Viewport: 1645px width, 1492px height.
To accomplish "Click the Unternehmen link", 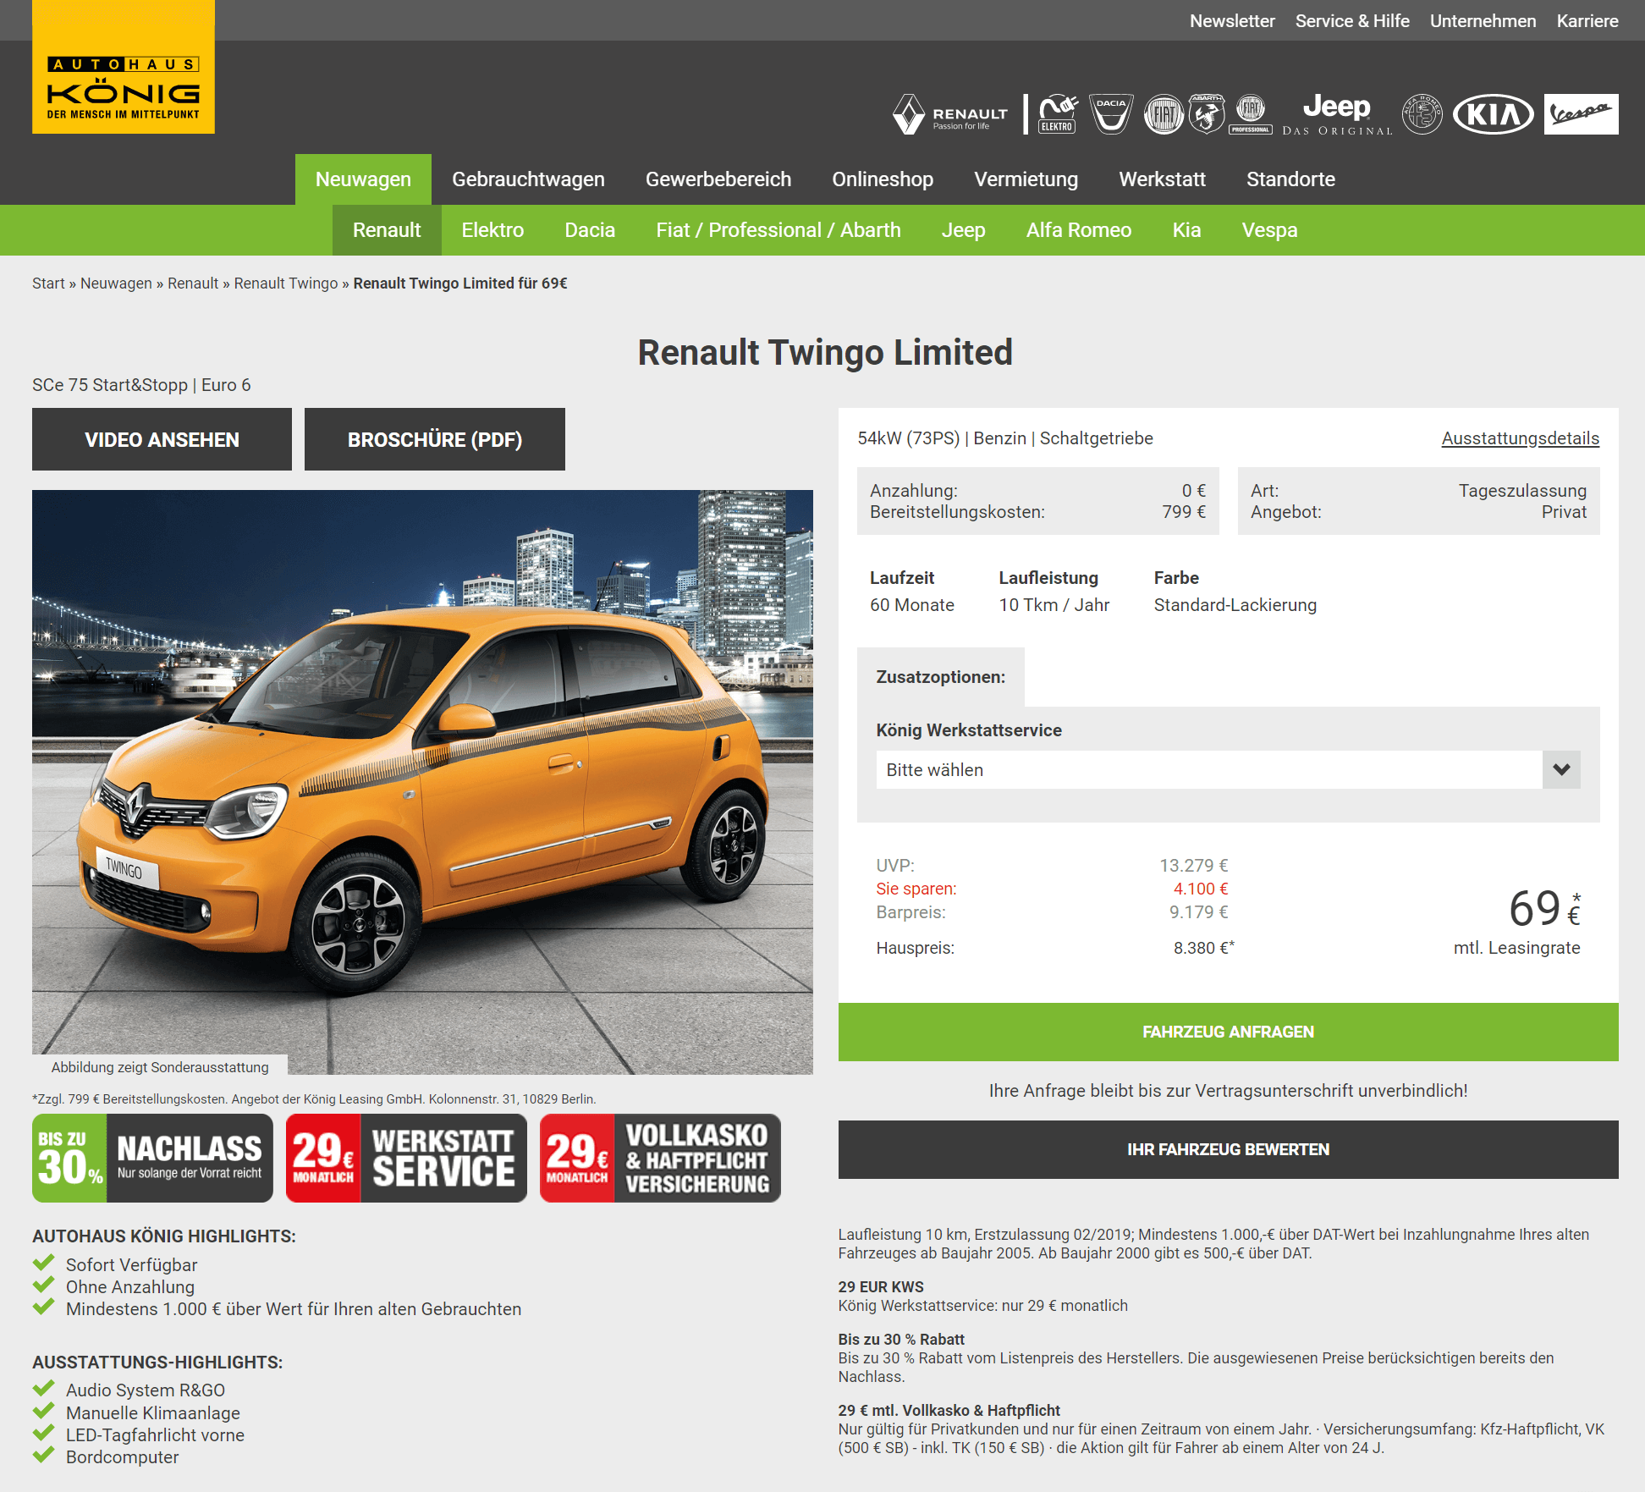I will (1483, 21).
